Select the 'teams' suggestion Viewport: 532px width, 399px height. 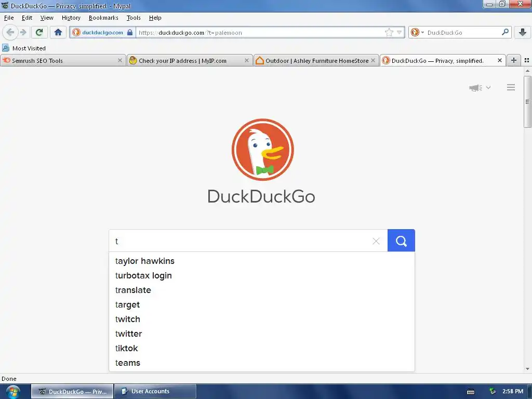click(262, 363)
